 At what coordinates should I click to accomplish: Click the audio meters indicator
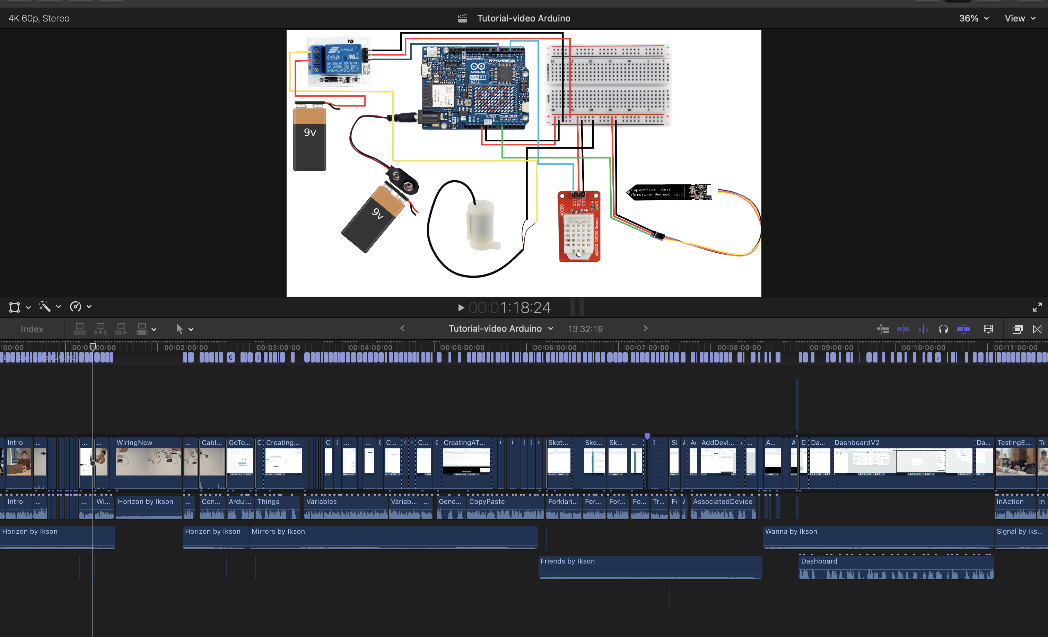pos(577,307)
